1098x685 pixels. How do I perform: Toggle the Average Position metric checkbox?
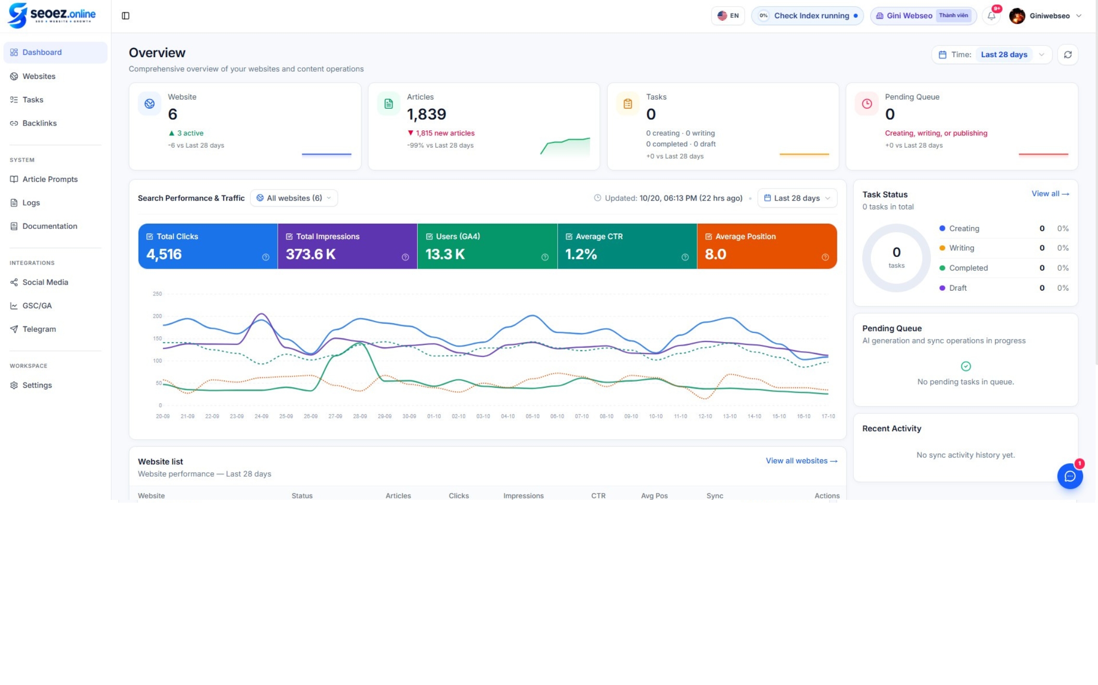(x=708, y=237)
